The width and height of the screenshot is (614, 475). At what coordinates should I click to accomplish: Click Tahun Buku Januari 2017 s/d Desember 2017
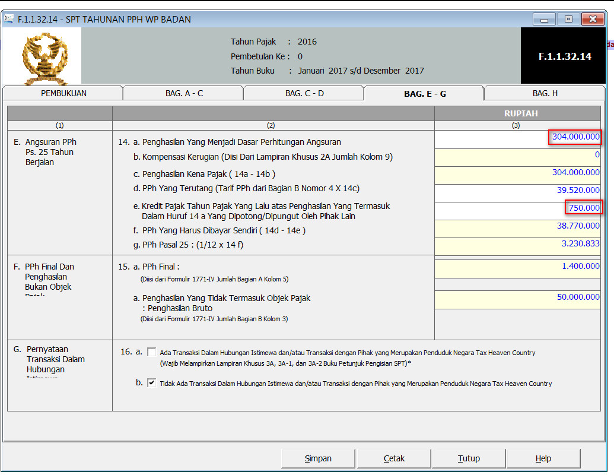[361, 71]
